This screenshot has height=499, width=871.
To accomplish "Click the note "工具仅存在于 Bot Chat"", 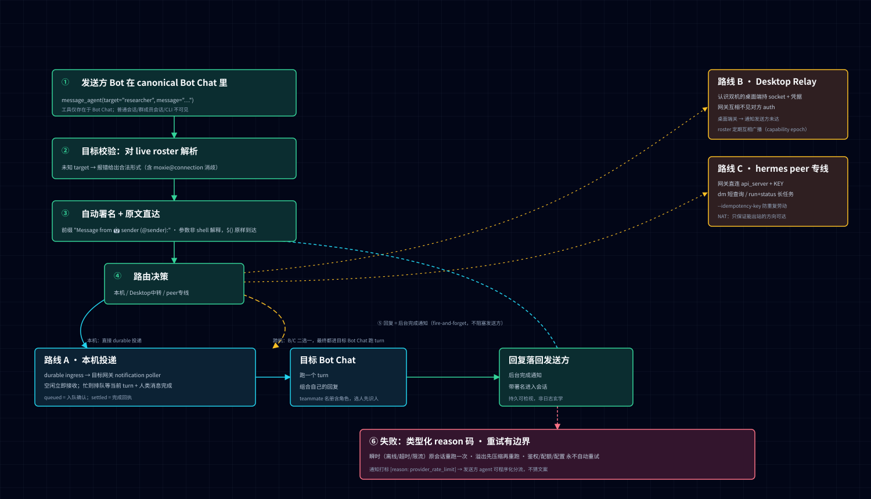I will pyautogui.click(x=88, y=110).
